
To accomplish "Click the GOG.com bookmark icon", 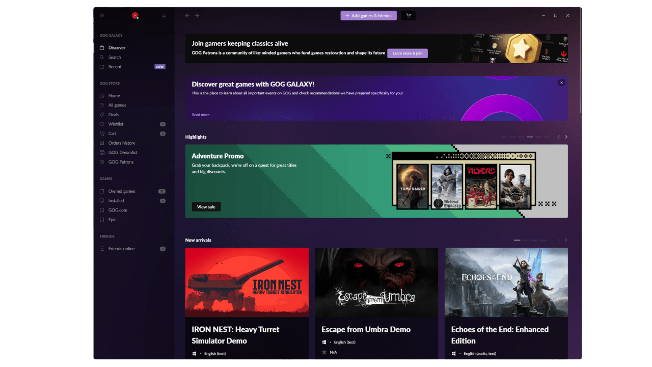I will [102, 210].
